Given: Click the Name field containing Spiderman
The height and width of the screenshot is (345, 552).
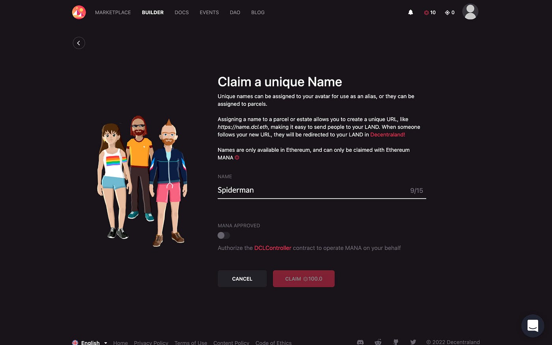Looking at the screenshot, I should pyautogui.click(x=322, y=190).
